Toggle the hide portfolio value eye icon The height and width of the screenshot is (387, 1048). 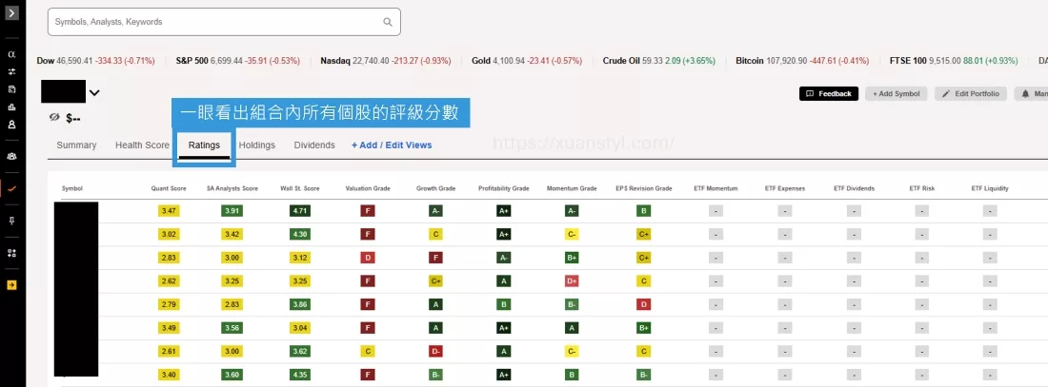pos(54,117)
